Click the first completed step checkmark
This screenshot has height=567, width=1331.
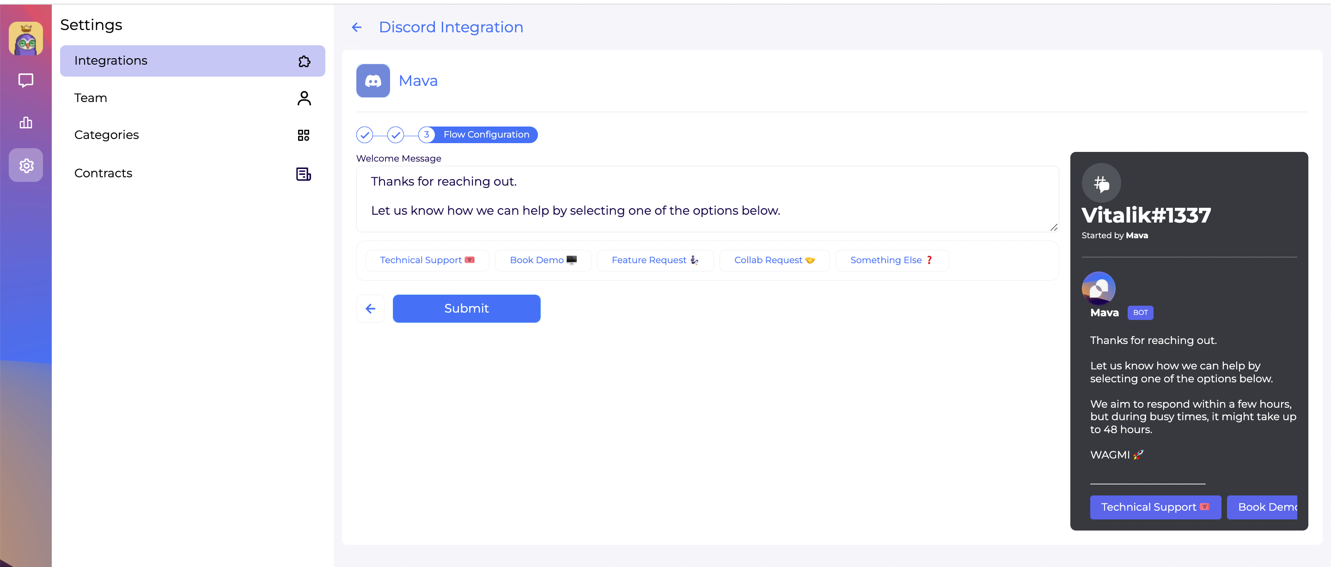365,135
